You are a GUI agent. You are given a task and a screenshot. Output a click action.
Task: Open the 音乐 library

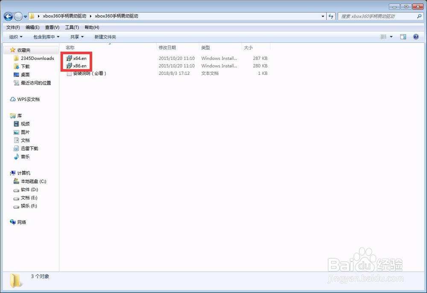point(25,157)
